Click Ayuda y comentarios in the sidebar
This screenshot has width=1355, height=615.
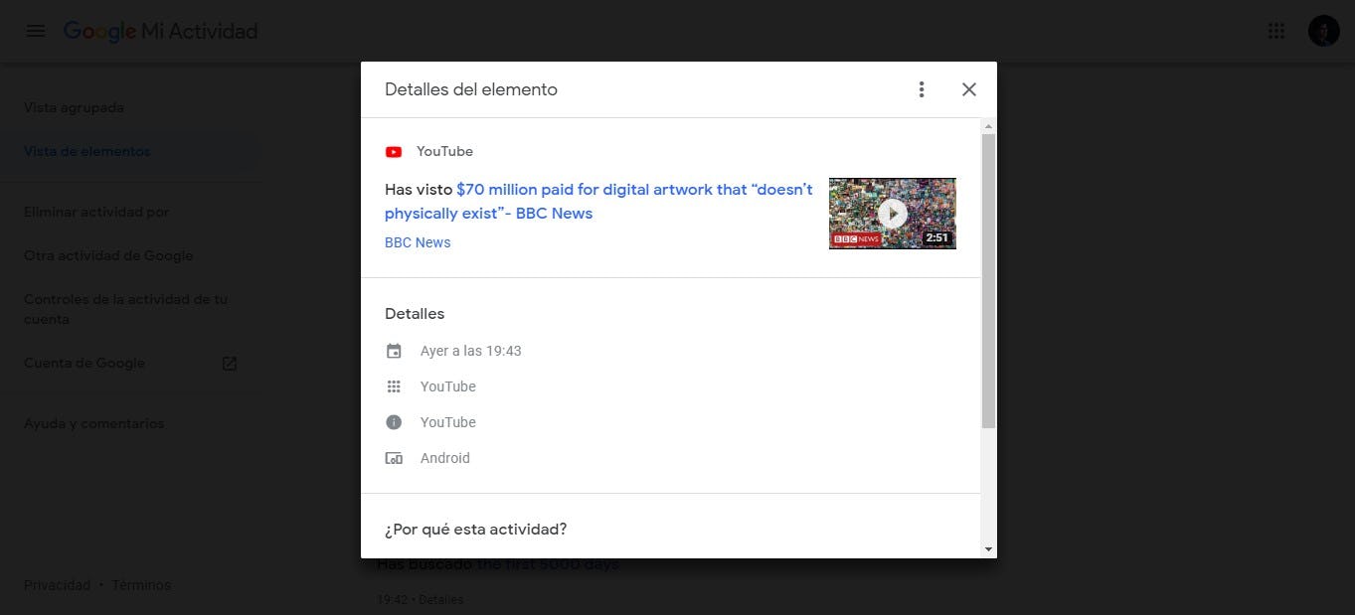[94, 423]
